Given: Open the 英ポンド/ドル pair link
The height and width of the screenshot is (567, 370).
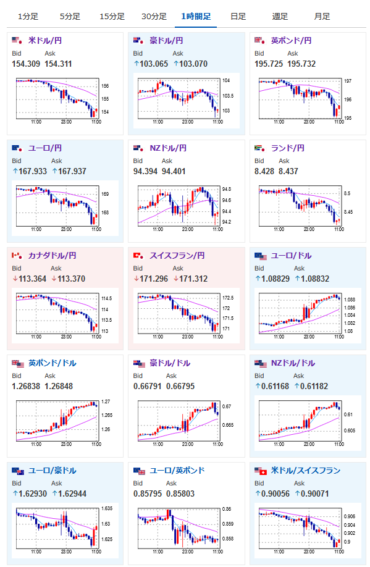Looking at the screenshot, I should (x=52, y=363).
